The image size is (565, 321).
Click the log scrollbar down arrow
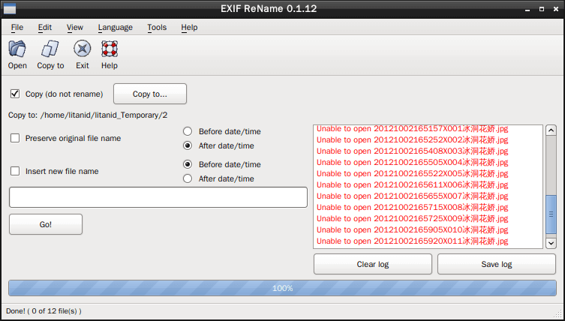(551, 243)
